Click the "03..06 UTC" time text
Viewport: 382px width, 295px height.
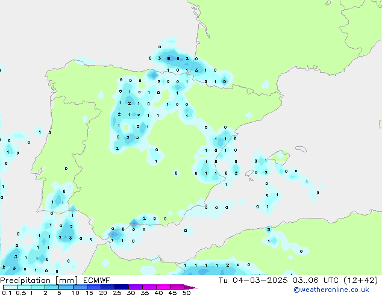point(316,281)
